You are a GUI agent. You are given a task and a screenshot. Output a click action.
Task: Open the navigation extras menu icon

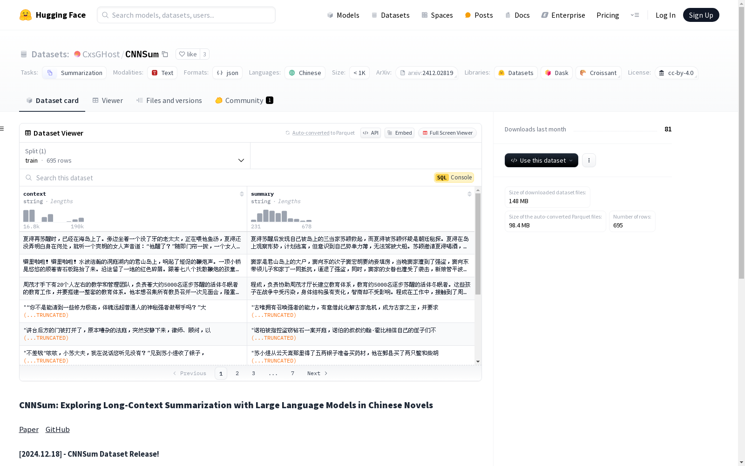click(635, 15)
